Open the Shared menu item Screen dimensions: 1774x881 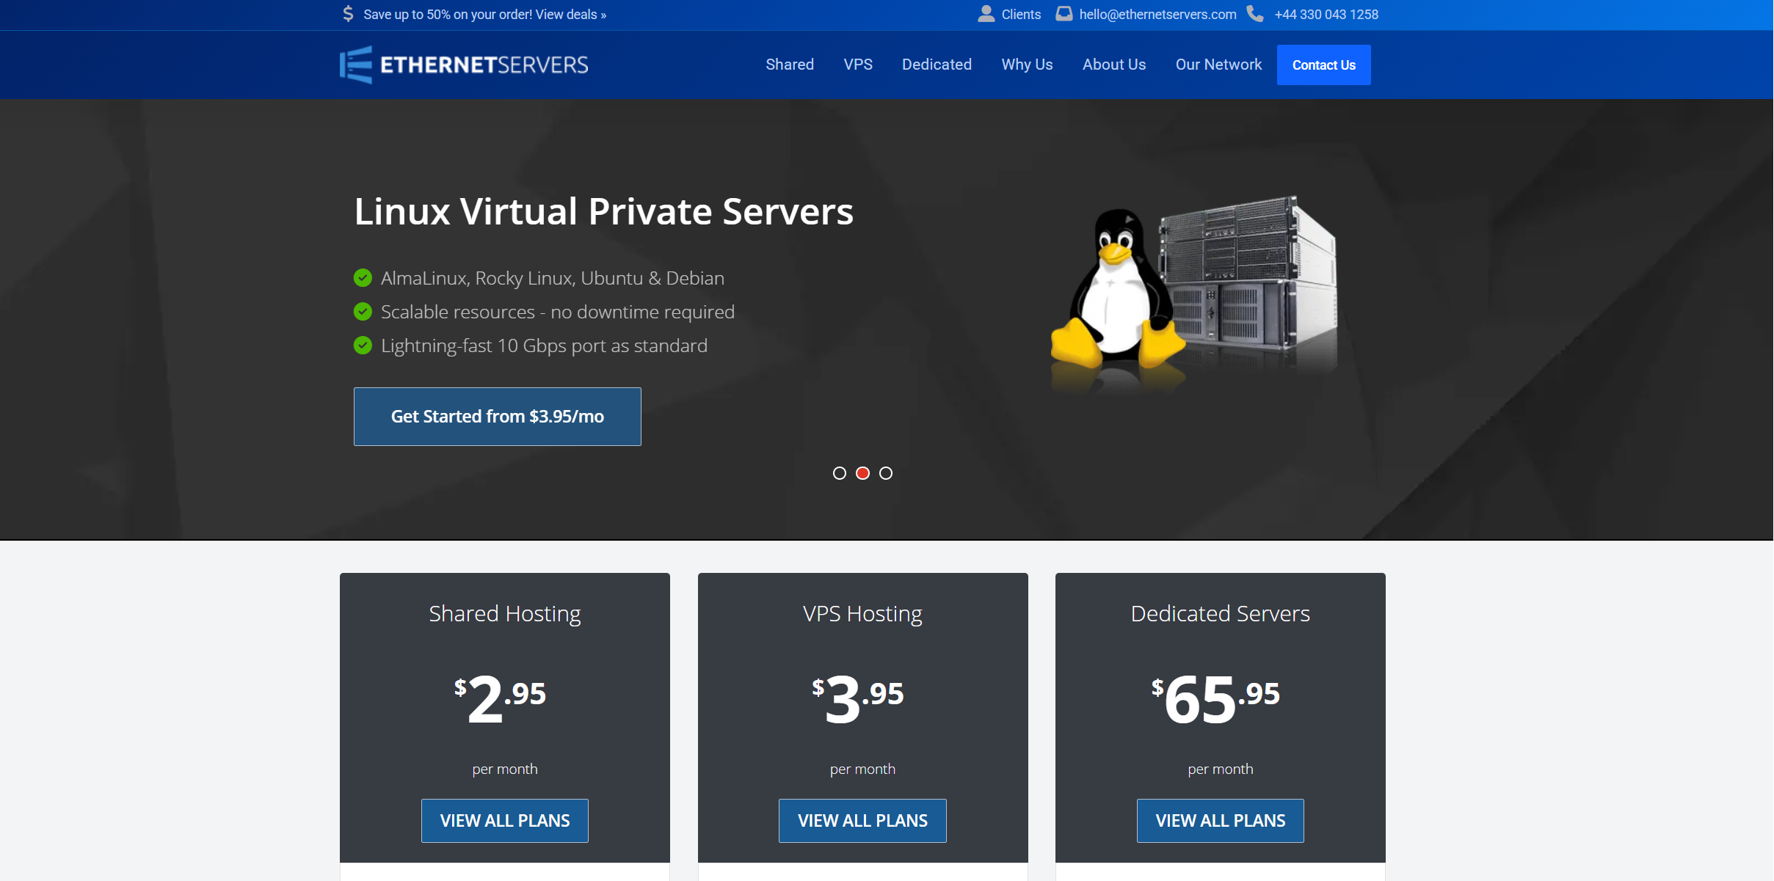click(x=790, y=65)
